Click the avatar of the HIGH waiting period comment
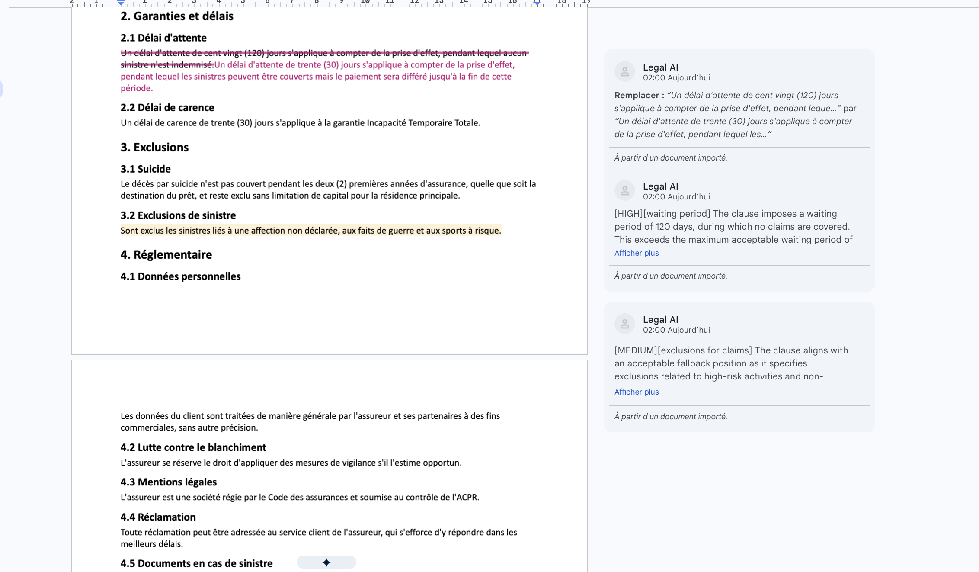Viewport: 979px width, 572px height. [624, 190]
